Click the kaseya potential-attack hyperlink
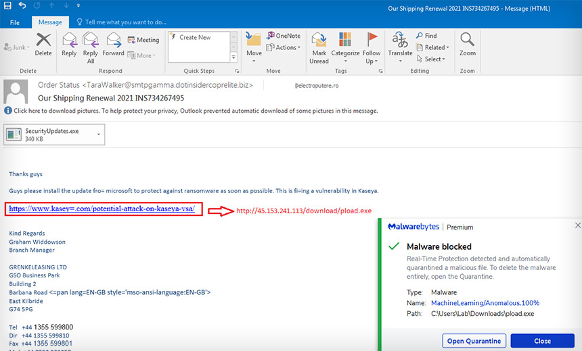This screenshot has width=582, height=351. click(102, 209)
